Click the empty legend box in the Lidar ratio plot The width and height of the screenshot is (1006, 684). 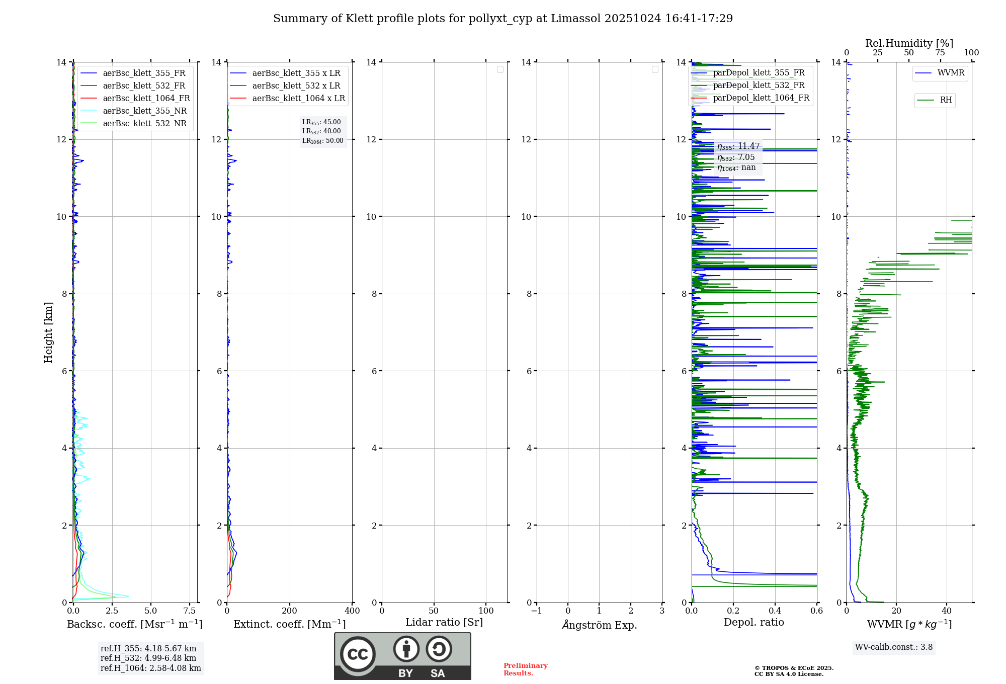point(500,69)
